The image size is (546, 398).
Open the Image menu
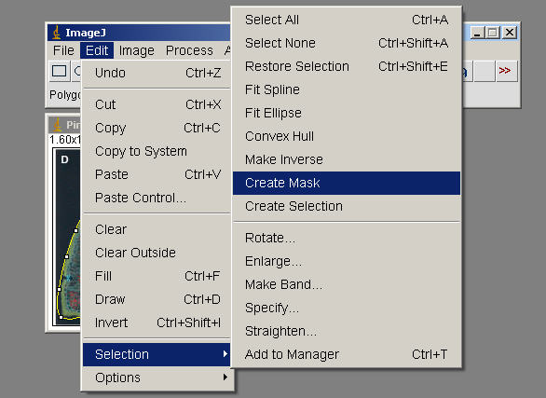pyautogui.click(x=136, y=50)
